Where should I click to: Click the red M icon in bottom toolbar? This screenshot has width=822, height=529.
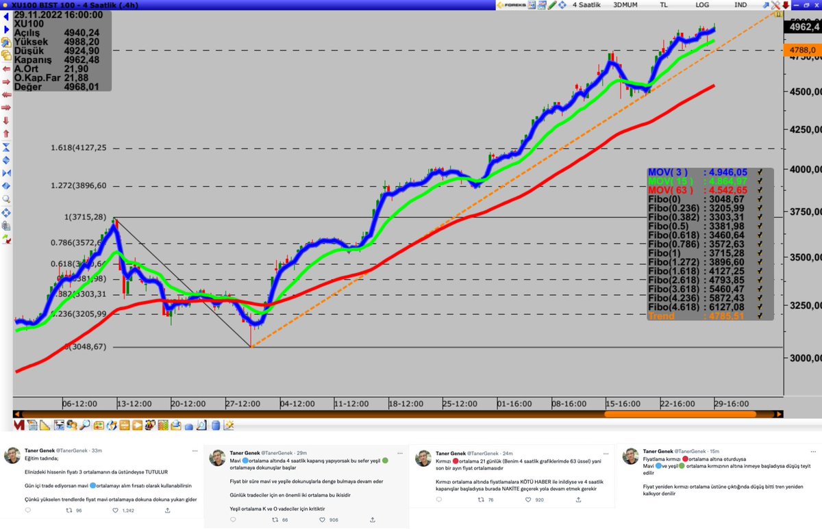pyautogui.click(x=19, y=426)
